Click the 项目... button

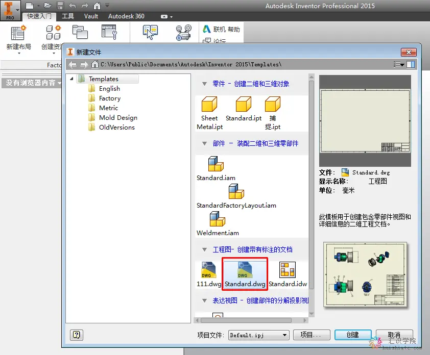click(311, 335)
